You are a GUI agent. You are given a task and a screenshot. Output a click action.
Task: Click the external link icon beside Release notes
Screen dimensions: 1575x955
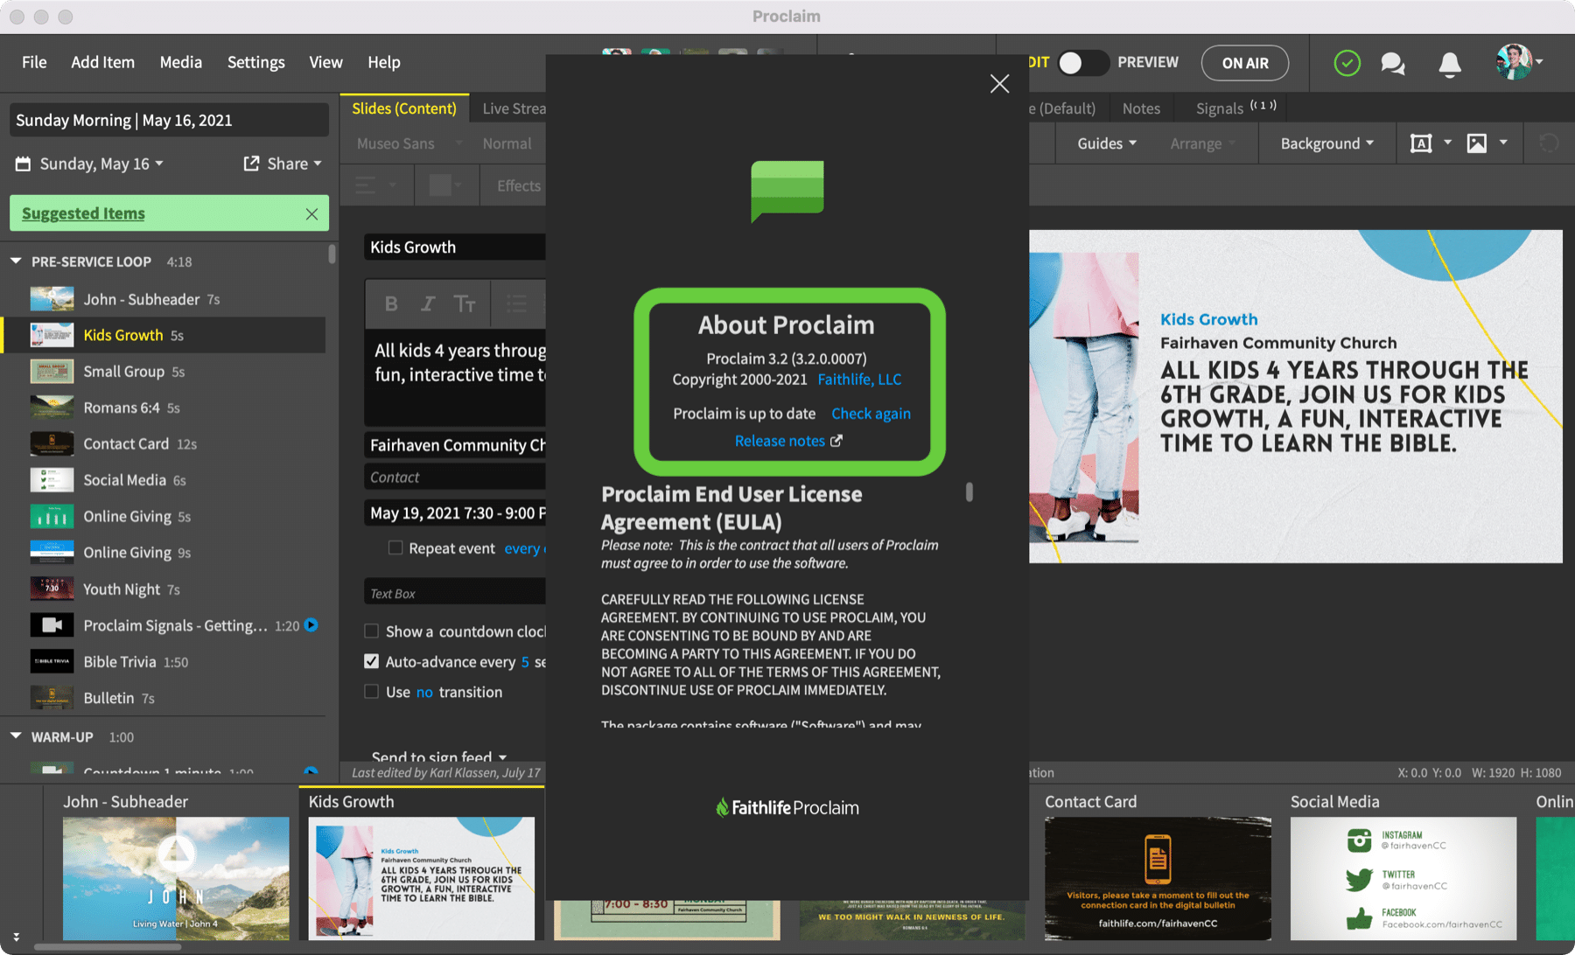coord(836,441)
